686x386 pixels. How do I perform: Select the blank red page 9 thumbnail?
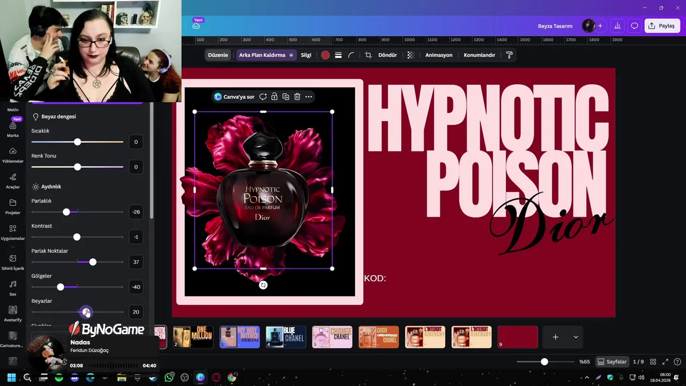(518, 337)
